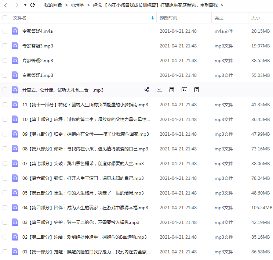The width and height of the screenshot is (273, 260).
Task: Open 专家答疑4.m4a file name
Action: (x=37, y=31)
